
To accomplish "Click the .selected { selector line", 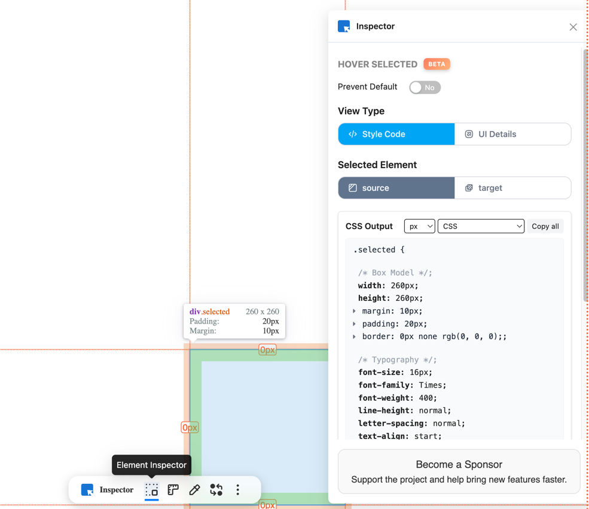I will [x=379, y=250].
